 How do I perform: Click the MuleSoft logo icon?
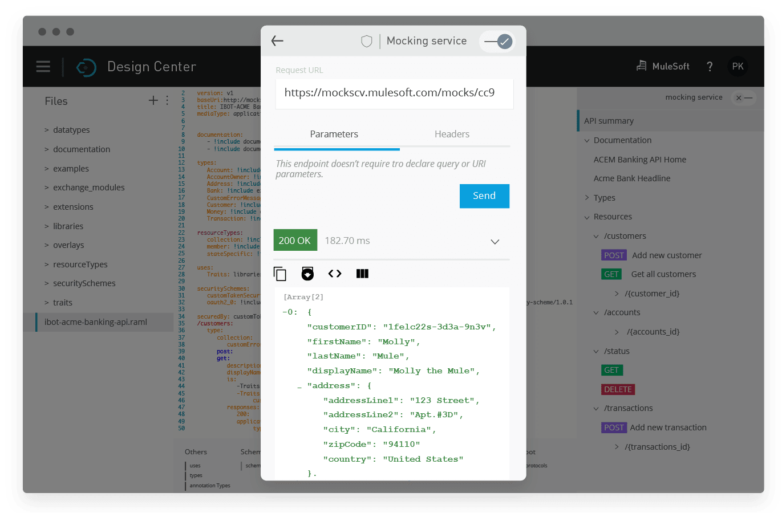[642, 66]
